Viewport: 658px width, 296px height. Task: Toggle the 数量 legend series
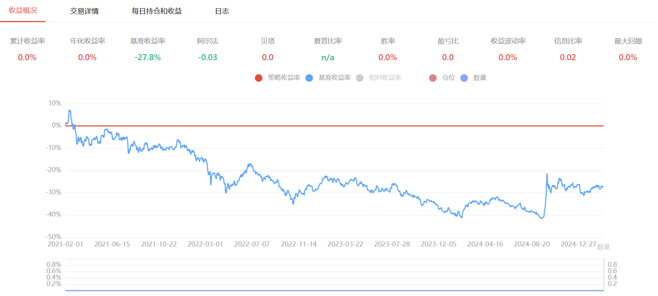point(474,78)
